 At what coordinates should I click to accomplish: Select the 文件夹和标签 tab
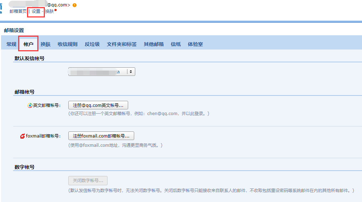[122, 44]
